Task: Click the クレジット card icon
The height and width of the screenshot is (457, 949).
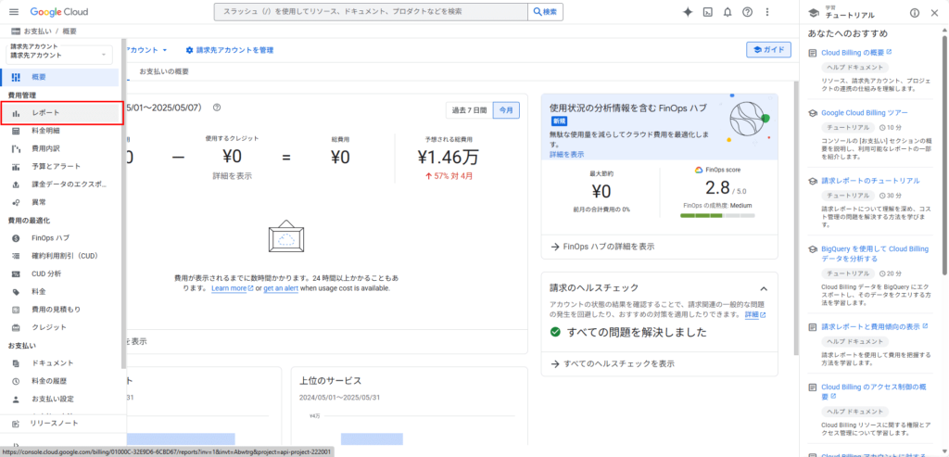Action: point(17,327)
